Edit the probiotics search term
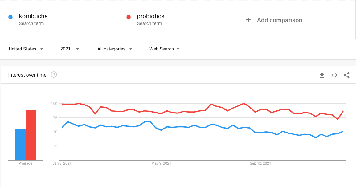 [151, 16]
